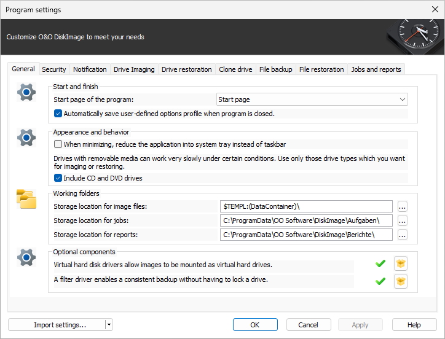Click the Appearance and behavior gear icon
Viewport: 445px width, 339px height.
(x=26, y=138)
